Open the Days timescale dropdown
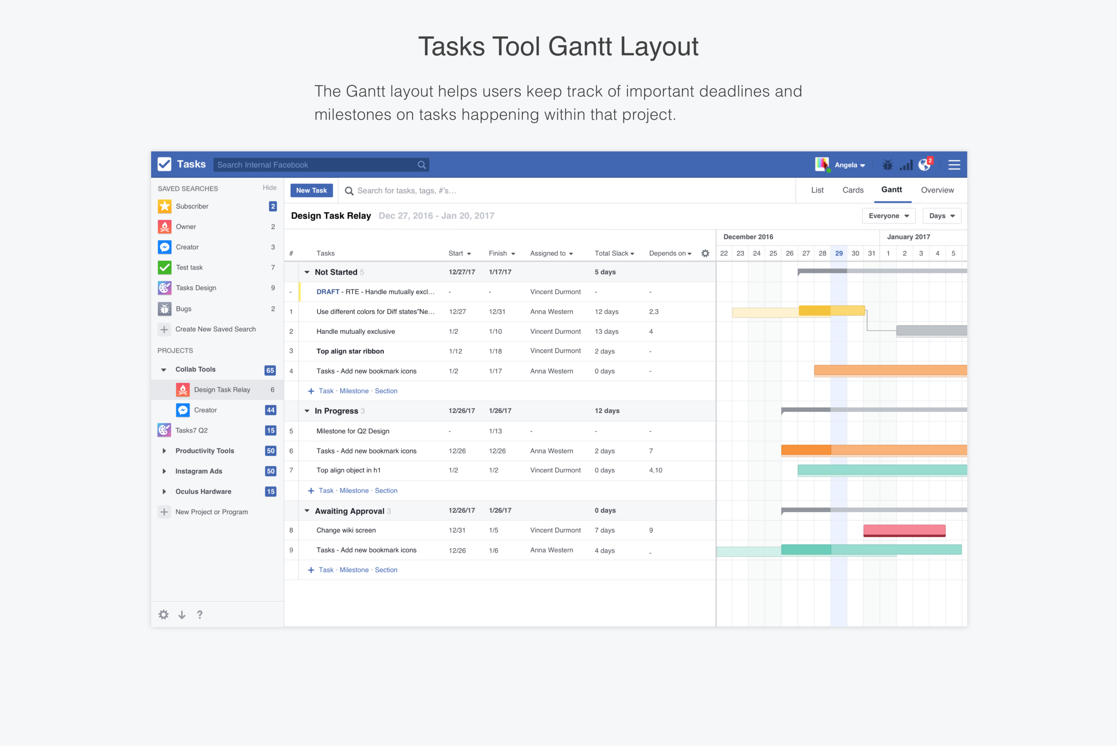Viewport: 1117px width, 746px height. 941,216
